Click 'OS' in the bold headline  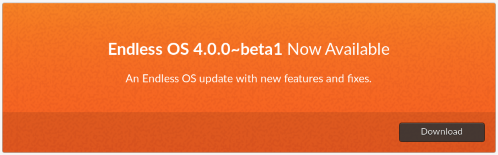point(178,49)
